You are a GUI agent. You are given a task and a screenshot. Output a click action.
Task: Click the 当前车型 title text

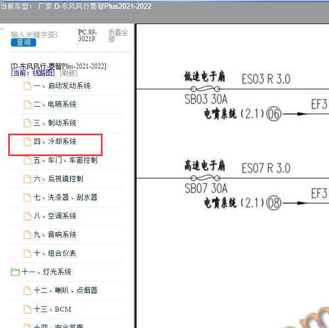point(76,6)
